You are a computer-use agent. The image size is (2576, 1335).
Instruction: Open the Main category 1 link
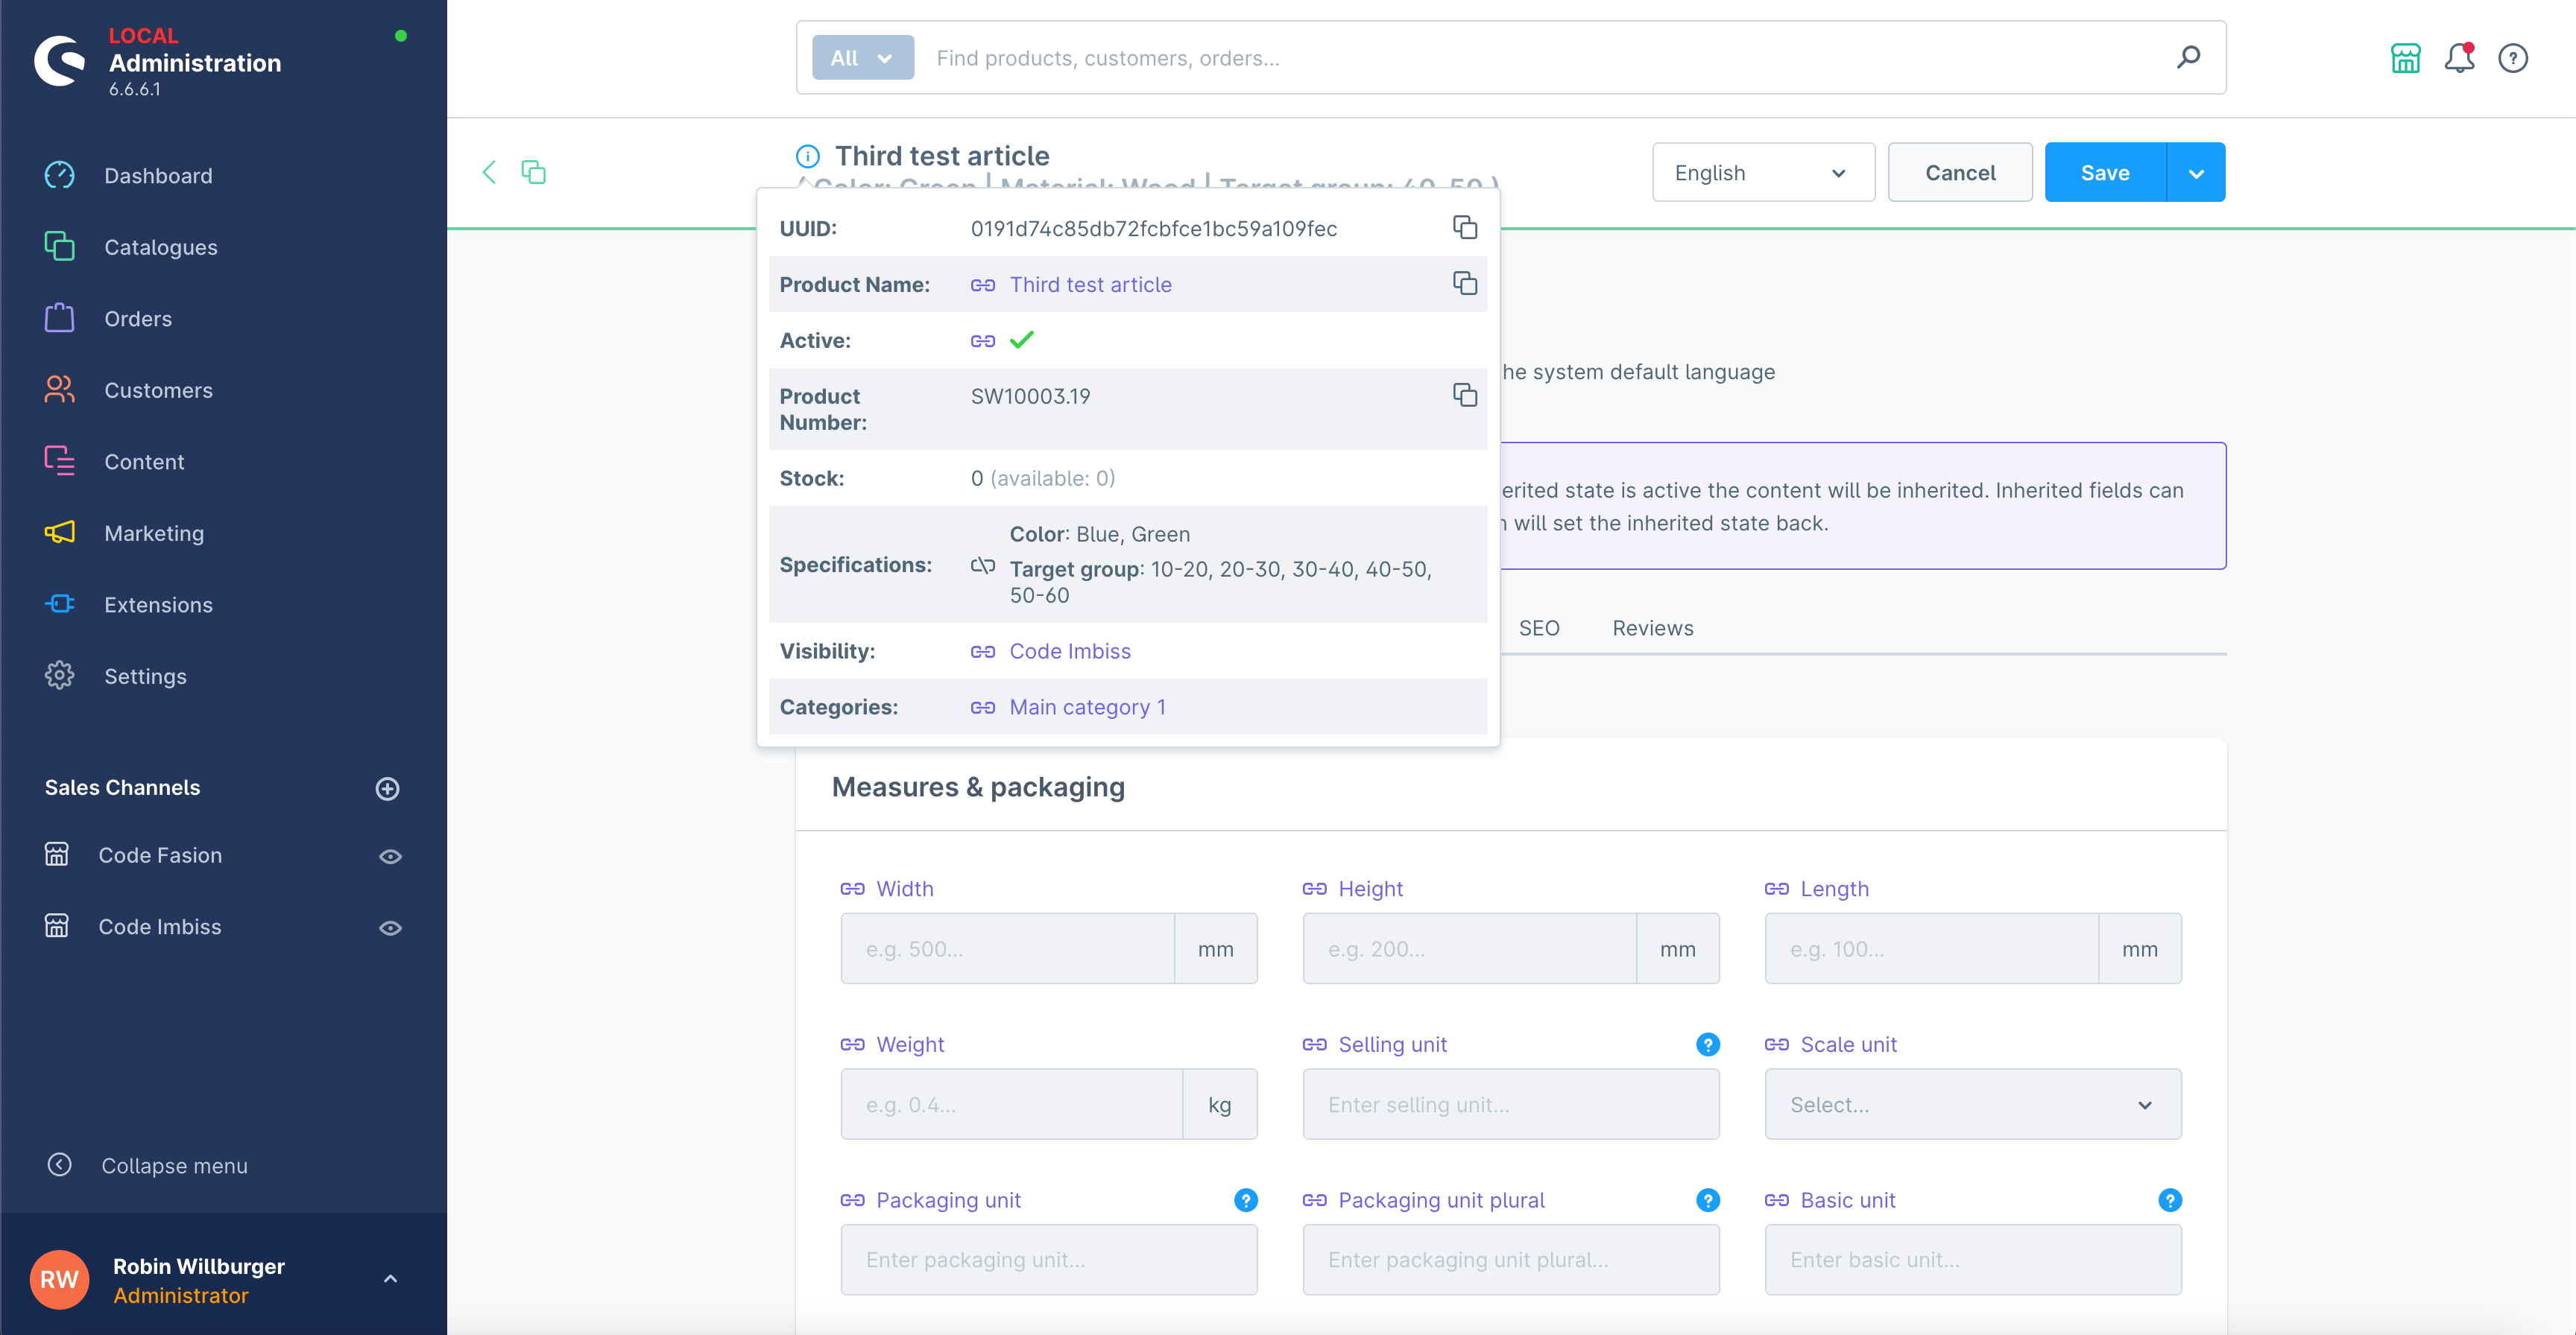pyautogui.click(x=1088, y=708)
